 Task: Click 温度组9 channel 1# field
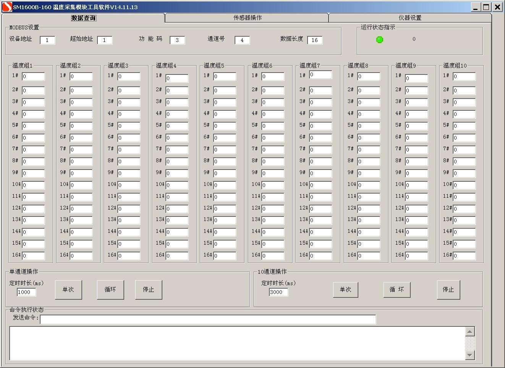(416, 78)
